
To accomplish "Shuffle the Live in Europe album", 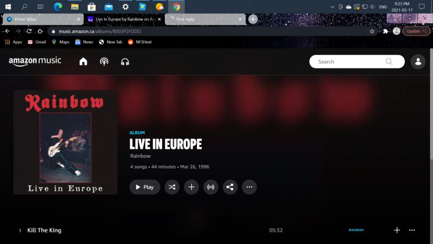I will (x=172, y=187).
